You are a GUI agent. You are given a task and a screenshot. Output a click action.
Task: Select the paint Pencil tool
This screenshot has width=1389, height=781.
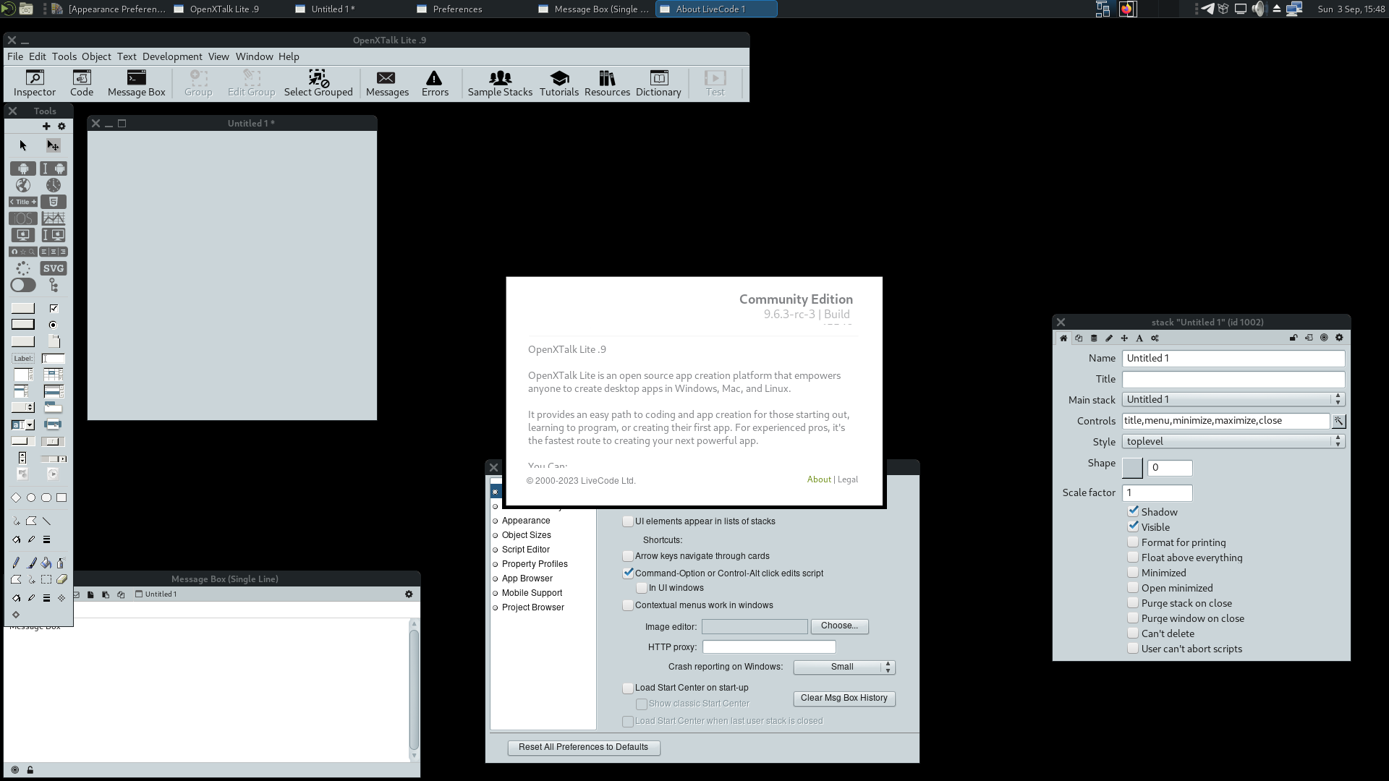coord(16,563)
